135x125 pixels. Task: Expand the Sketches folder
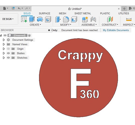4,58
